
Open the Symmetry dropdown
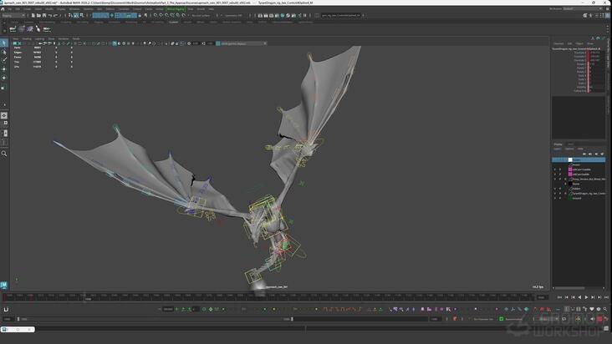[x=233, y=16]
